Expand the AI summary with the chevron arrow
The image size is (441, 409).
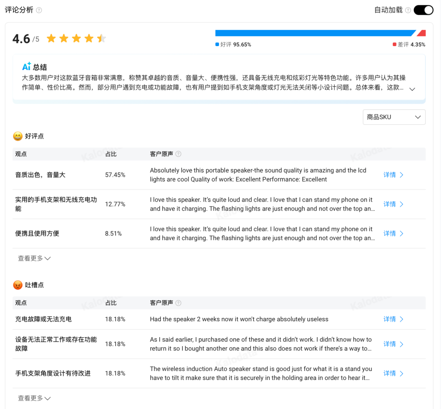point(412,89)
